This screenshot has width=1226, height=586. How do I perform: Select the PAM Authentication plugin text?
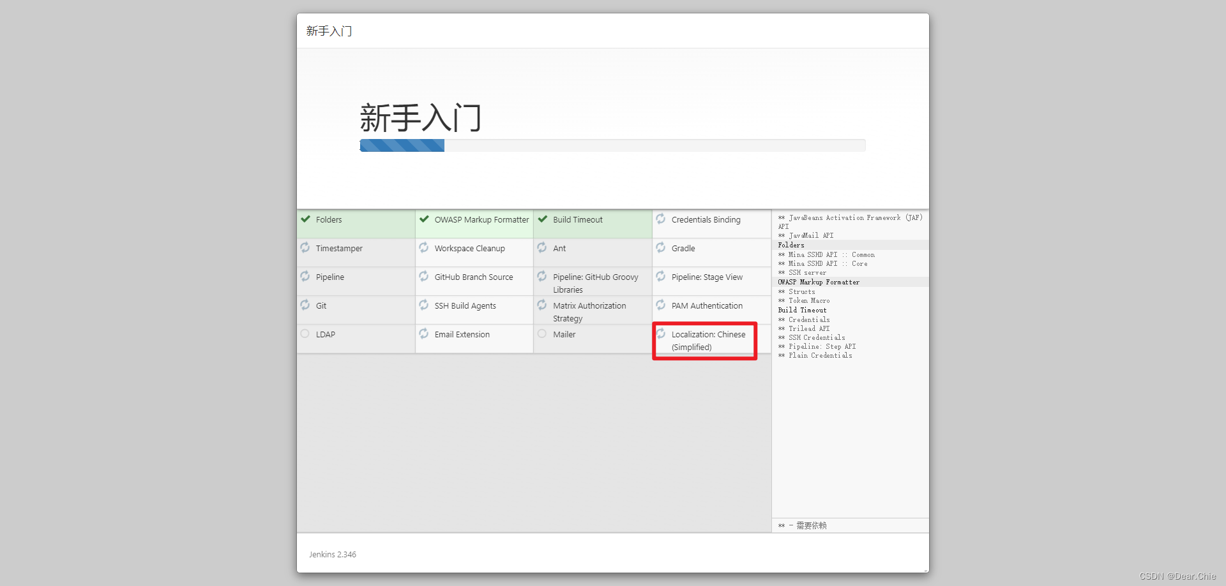(x=707, y=306)
